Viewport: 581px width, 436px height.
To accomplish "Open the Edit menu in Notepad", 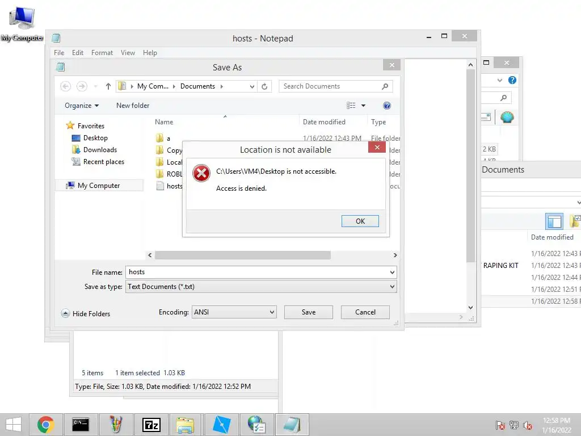I will point(77,53).
